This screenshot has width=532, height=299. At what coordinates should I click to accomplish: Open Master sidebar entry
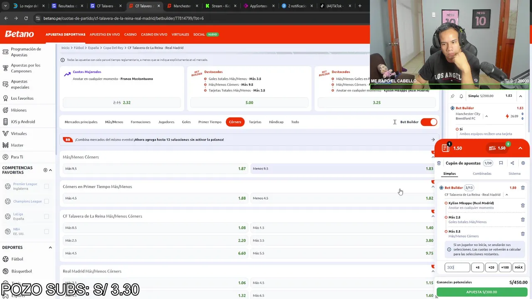click(17, 145)
